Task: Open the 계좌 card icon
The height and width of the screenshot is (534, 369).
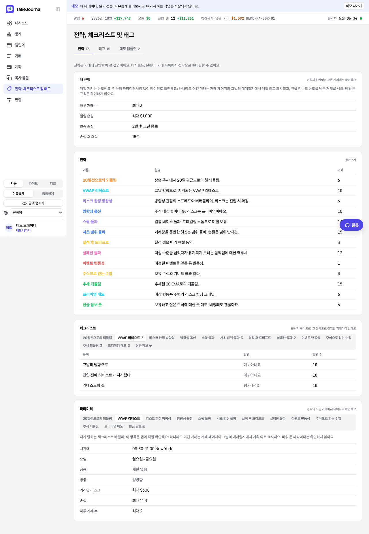Action: click(9, 67)
